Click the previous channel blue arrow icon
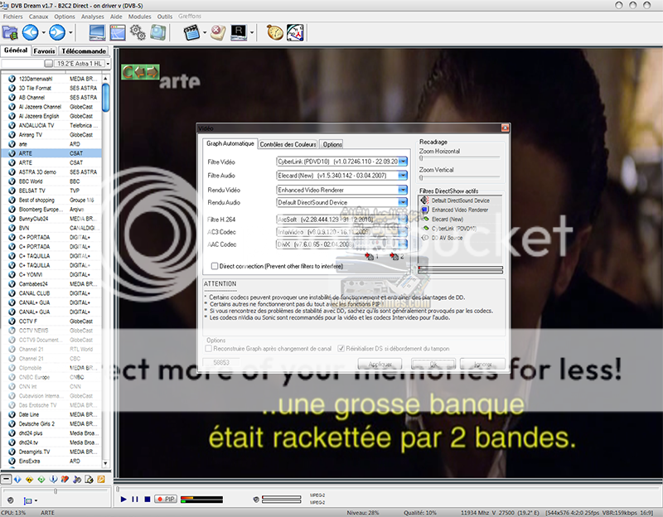The width and height of the screenshot is (663, 517). (x=30, y=33)
